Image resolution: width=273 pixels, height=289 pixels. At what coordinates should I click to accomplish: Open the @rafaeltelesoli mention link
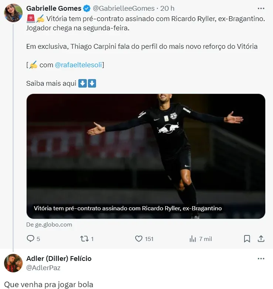tap(79, 65)
